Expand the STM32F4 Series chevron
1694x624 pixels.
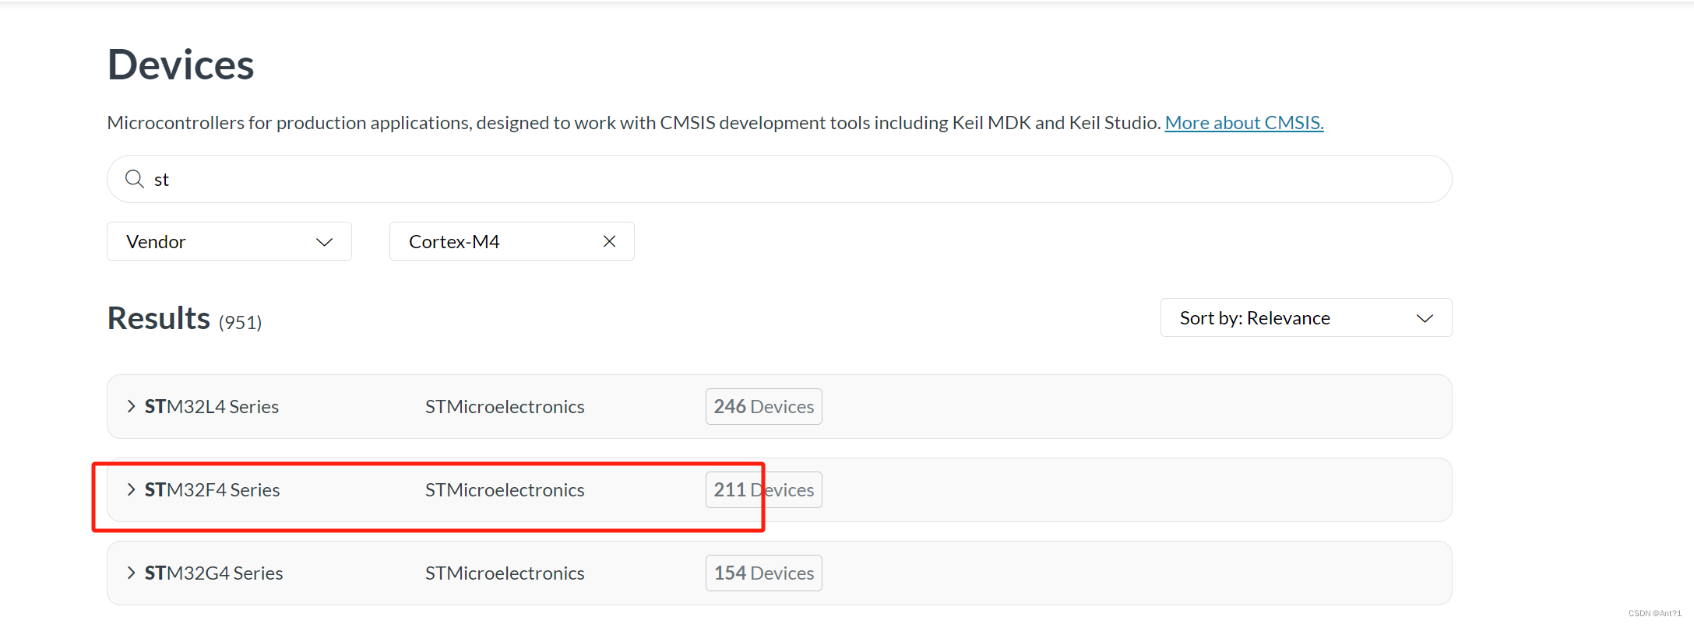tap(131, 489)
